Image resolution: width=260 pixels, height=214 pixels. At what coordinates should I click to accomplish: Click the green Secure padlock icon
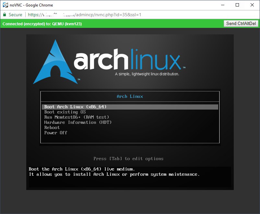pos(5,15)
